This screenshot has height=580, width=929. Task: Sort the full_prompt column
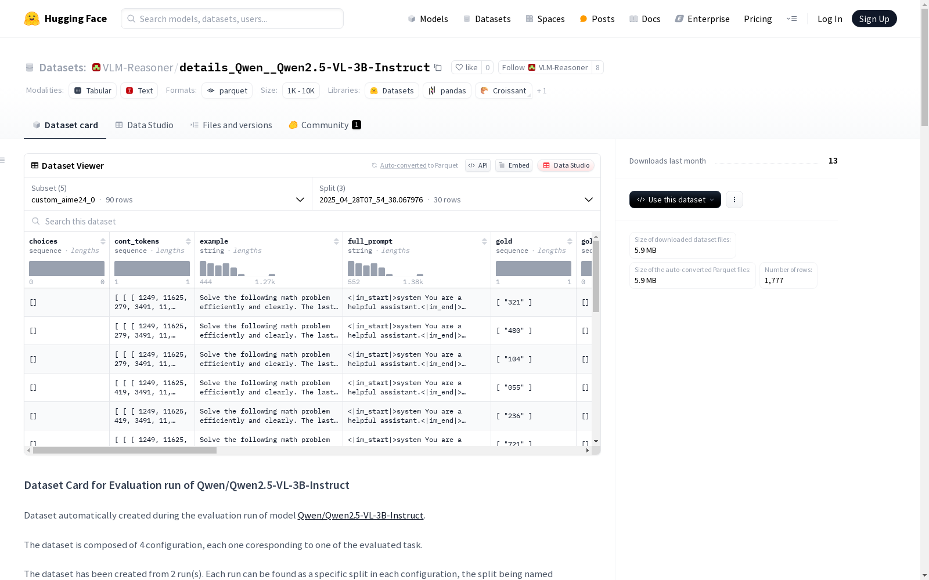tap(484, 241)
